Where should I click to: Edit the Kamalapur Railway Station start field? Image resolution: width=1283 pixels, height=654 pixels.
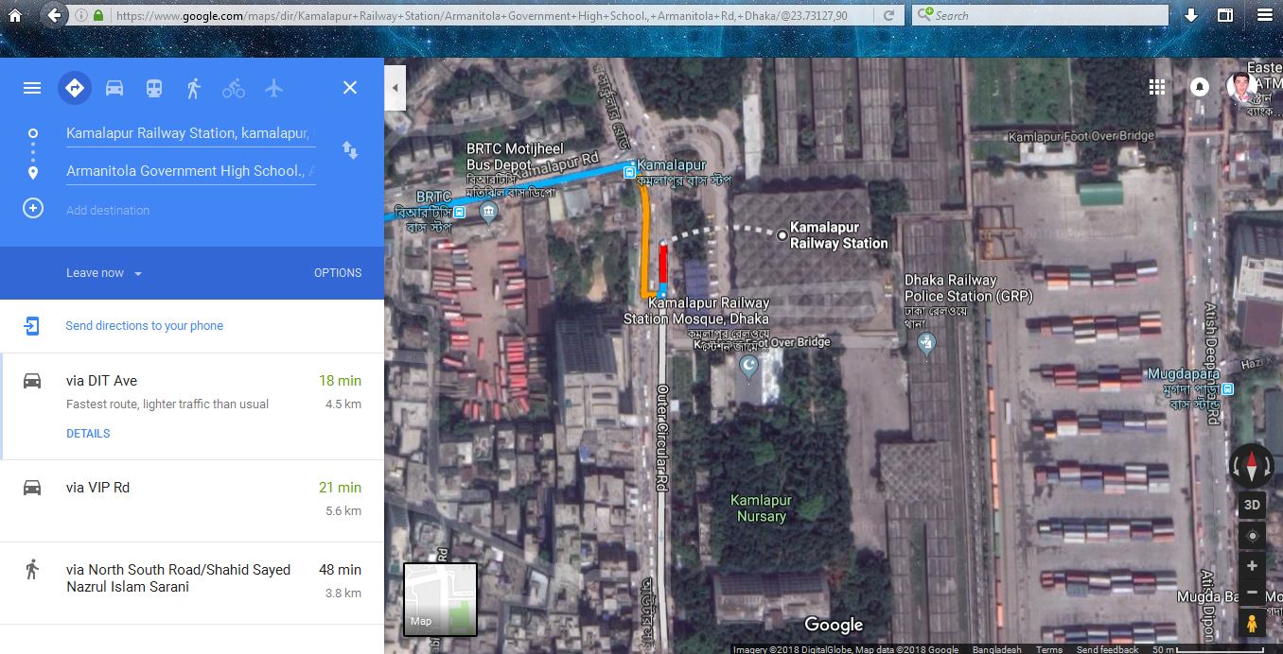tap(190, 133)
